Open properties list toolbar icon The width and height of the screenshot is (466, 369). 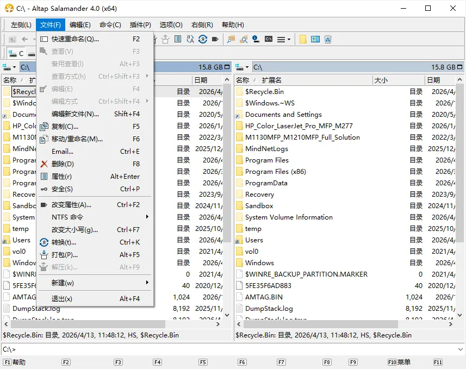click(x=178, y=39)
